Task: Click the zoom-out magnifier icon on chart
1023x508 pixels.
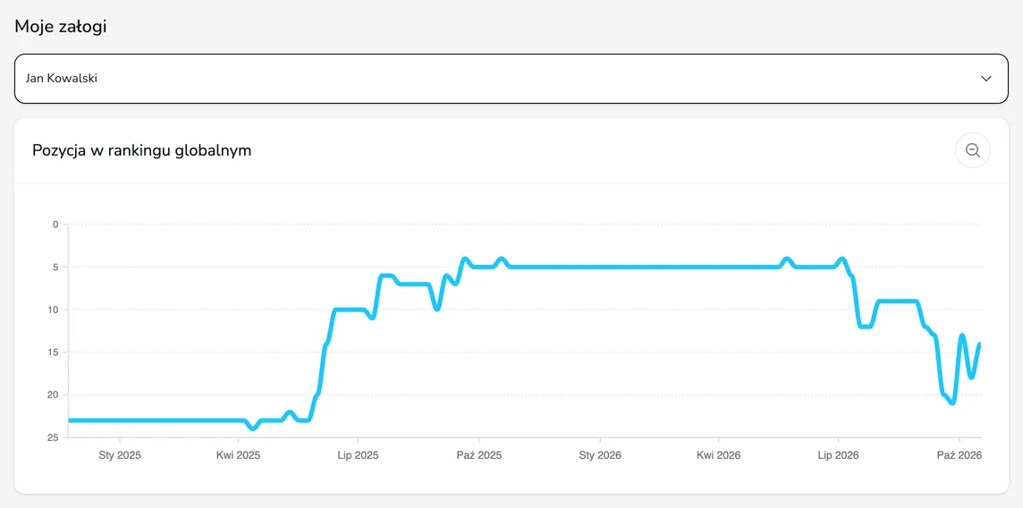Action: (x=973, y=150)
